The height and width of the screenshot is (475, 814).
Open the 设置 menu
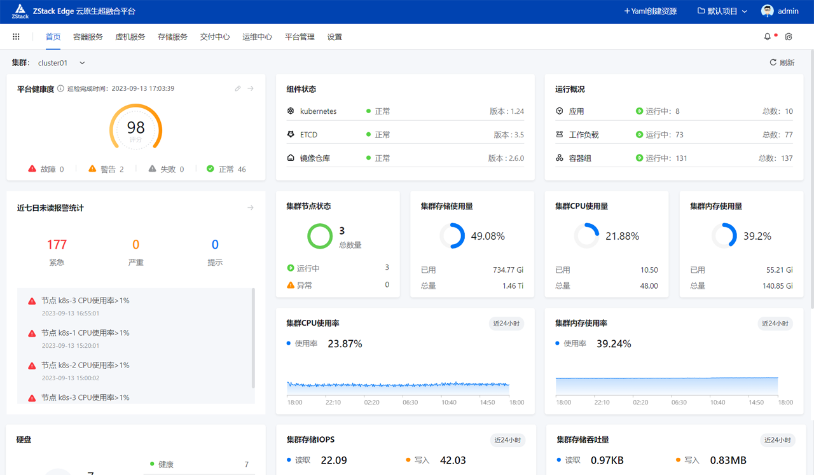(x=335, y=37)
